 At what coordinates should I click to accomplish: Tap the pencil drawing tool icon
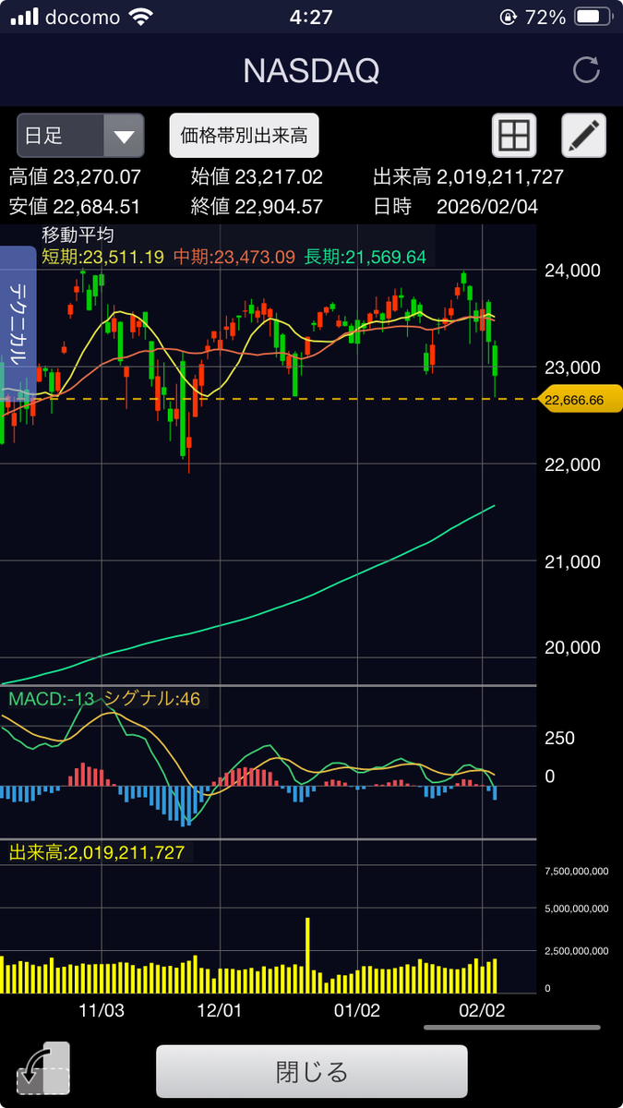pos(583,137)
